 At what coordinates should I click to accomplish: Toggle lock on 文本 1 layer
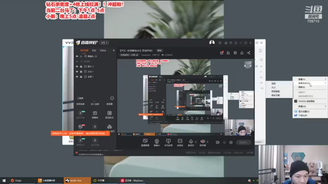[81, 72]
